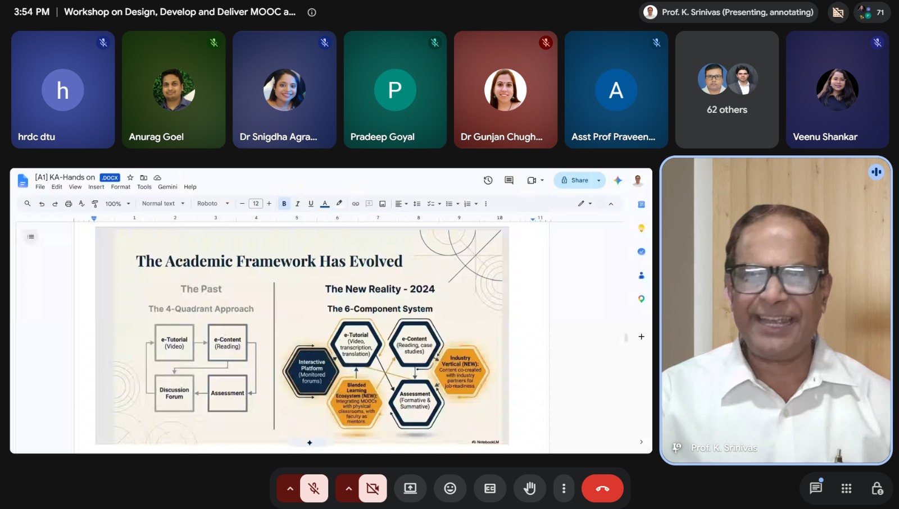Raise hand in the meeting

[x=529, y=488]
